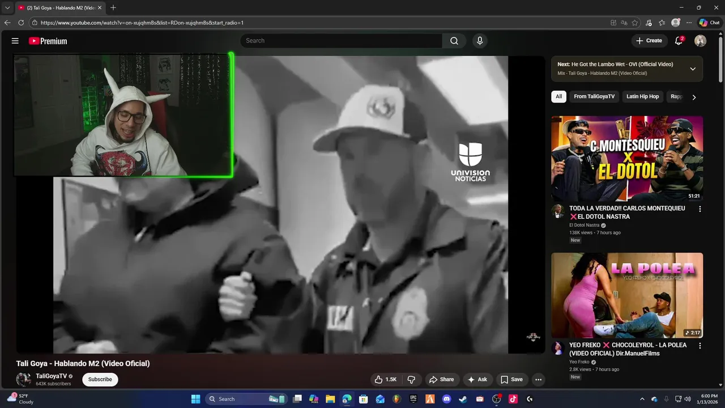Show hidden system tray icons
Screen dimensions: 725x408
coord(642,399)
